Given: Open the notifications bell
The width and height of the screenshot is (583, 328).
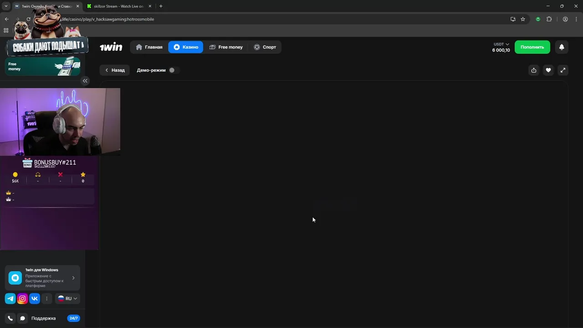Looking at the screenshot, I should point(562,47).
